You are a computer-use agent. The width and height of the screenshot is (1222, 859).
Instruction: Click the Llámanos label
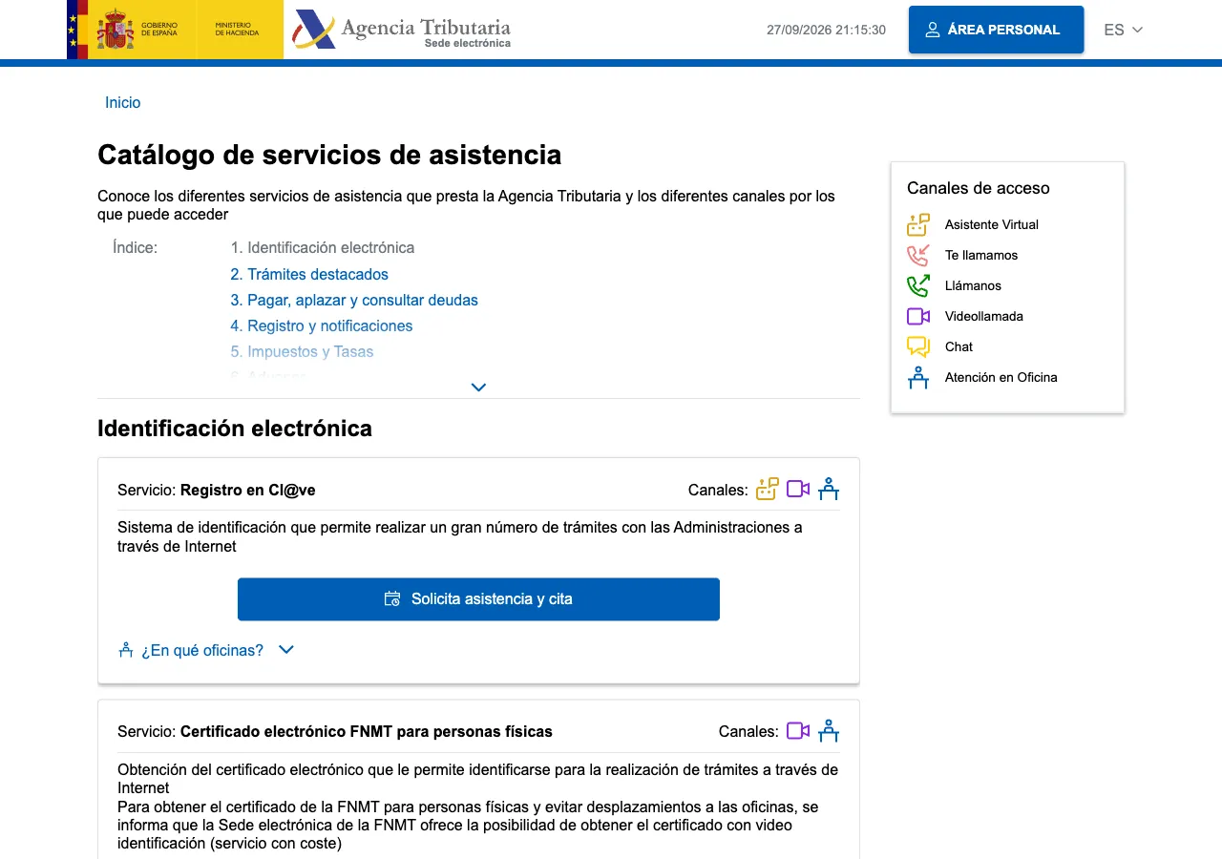coord(973,286)
